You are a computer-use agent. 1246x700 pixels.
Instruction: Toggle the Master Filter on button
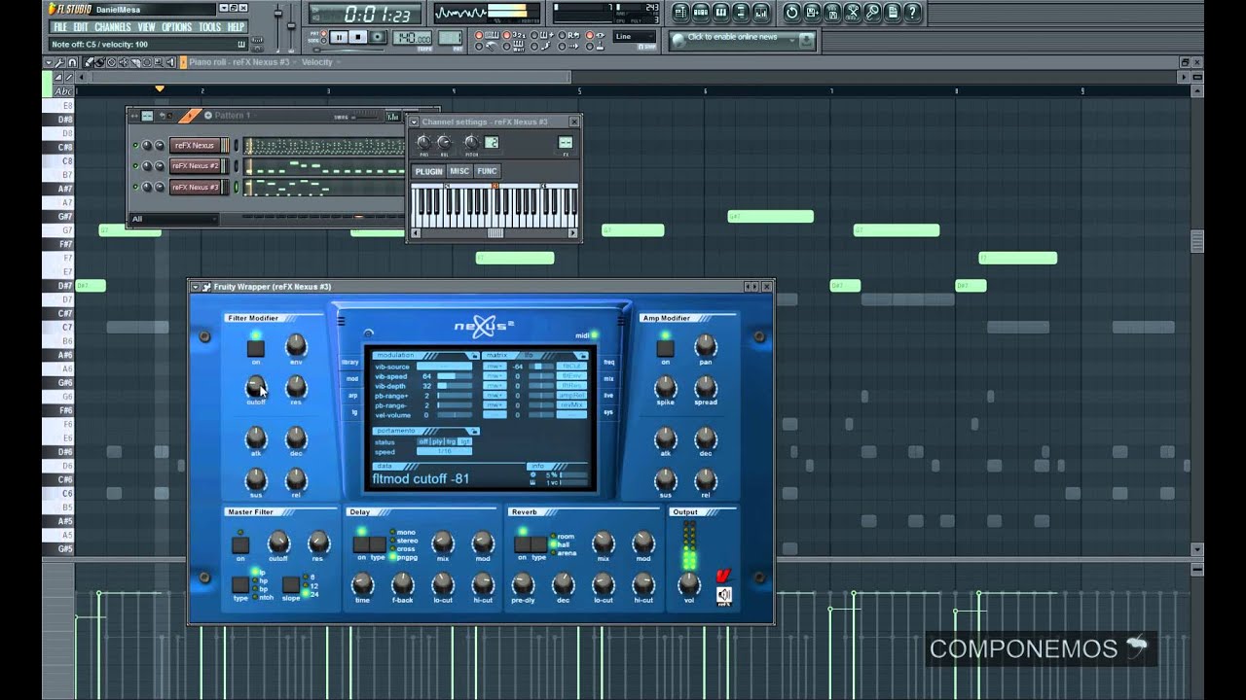(239, 545)
